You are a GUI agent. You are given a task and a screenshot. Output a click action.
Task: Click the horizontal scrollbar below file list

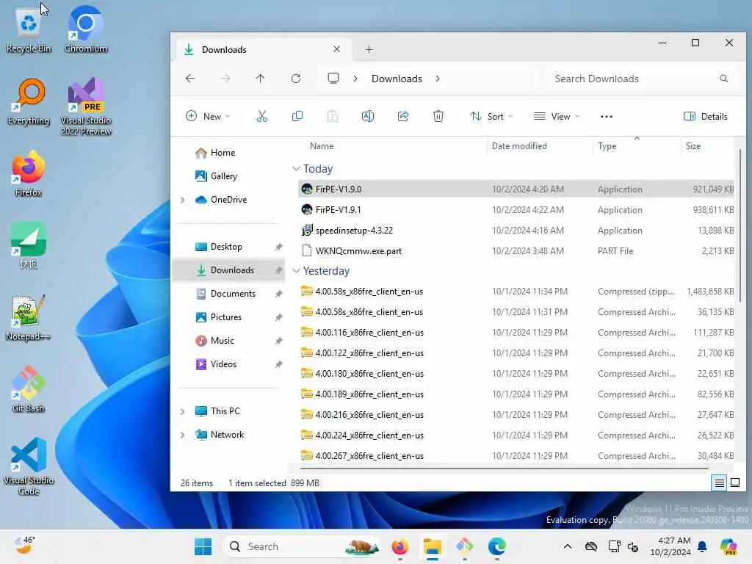point(504,468)
